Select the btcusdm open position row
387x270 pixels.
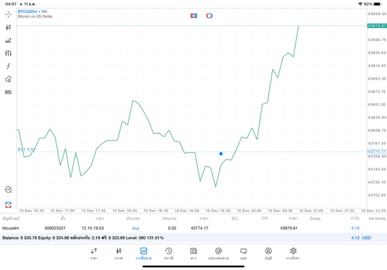coord(181,228)
